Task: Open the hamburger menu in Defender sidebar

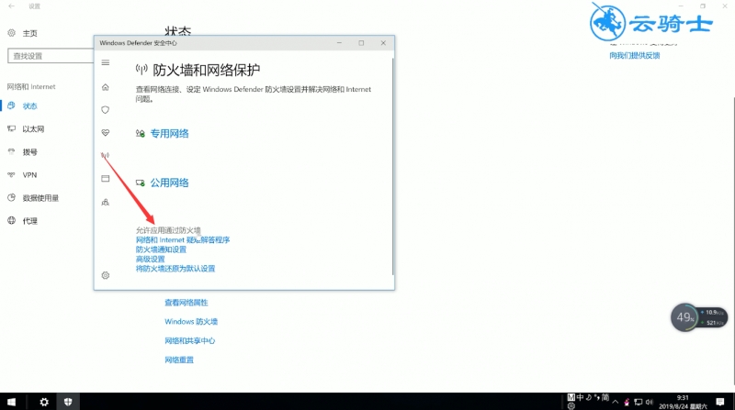Action: 106,62
